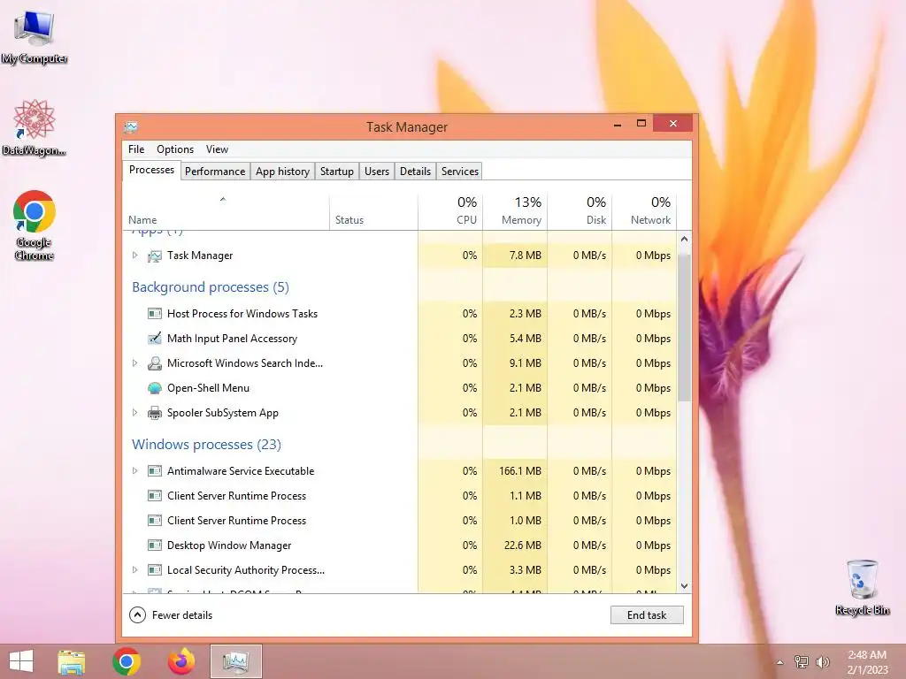Open the Recycle Bin on desktop
Viewport: 906px width, 679px height.
click(862, 587)
